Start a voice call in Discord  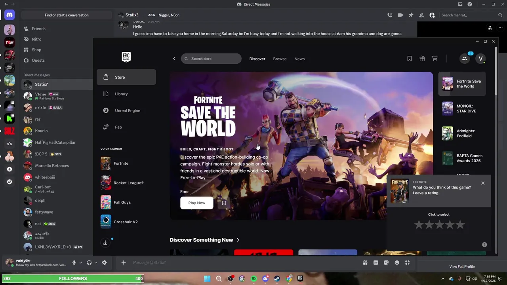click(x=390, y=15)
